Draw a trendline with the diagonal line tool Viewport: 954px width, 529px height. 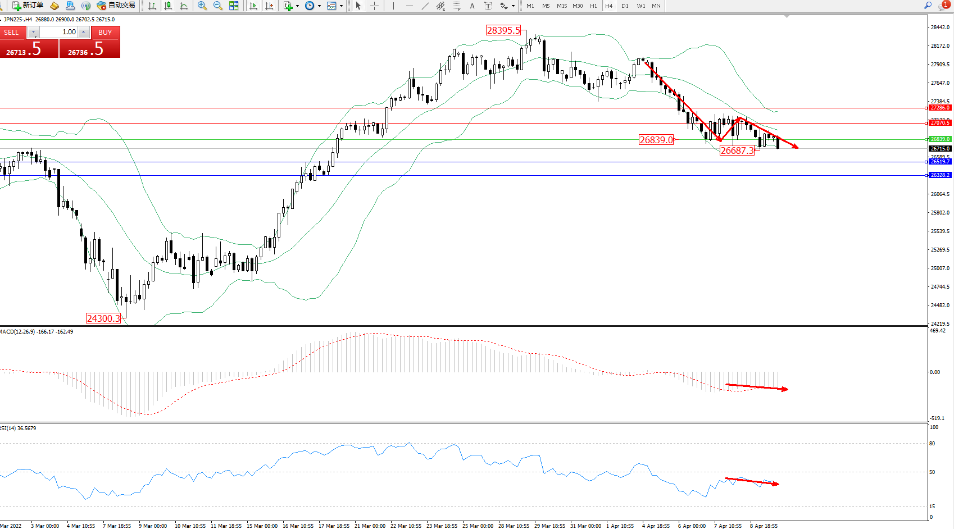[425, 6]
